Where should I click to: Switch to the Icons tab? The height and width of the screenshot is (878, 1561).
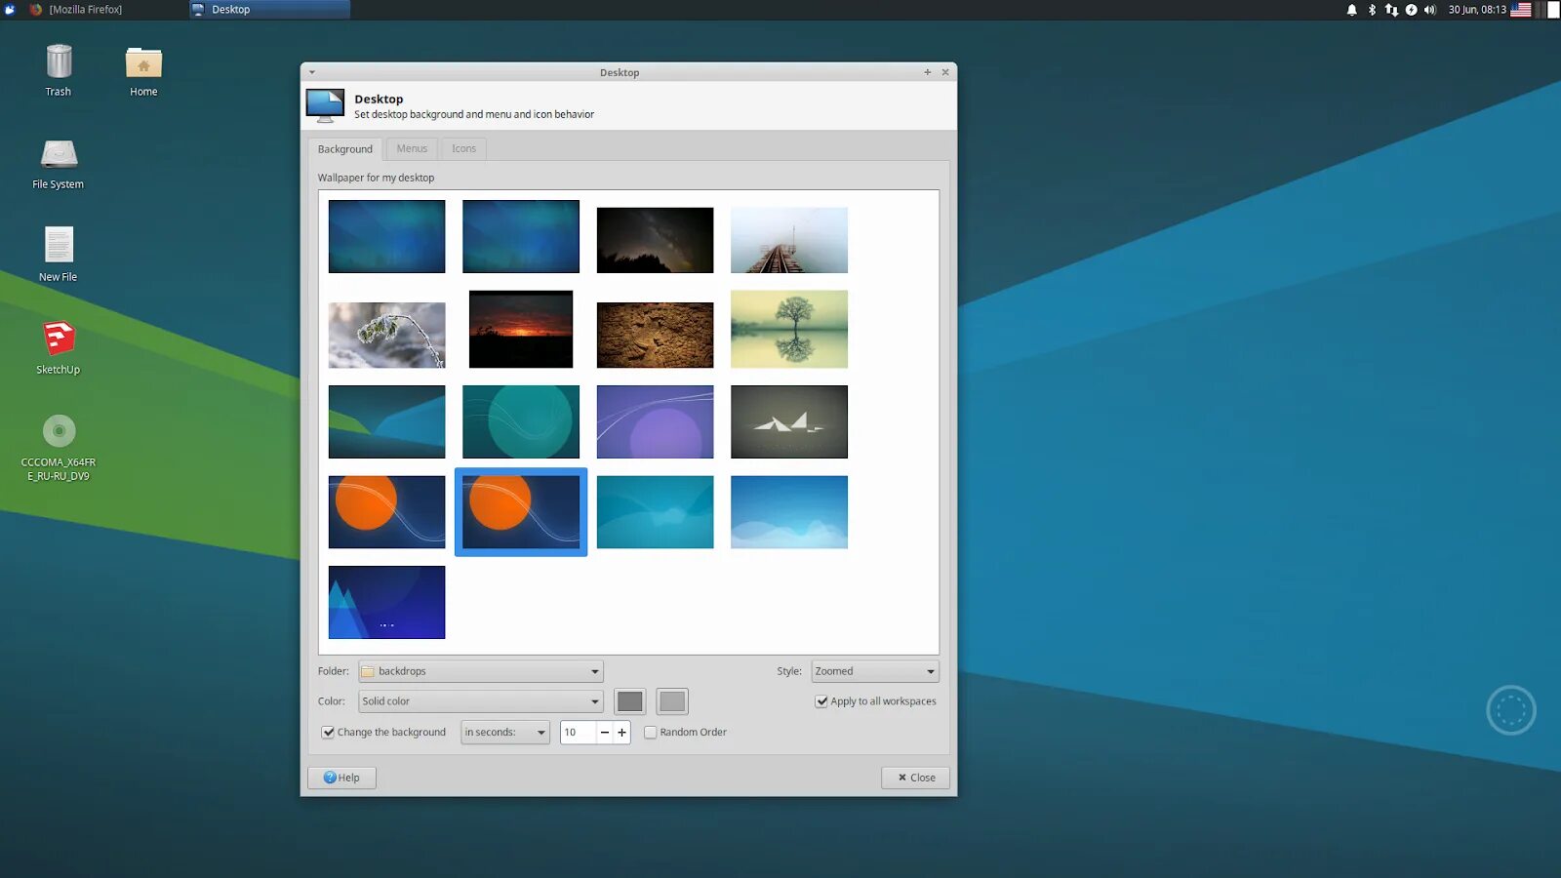(x=462, y=148)
